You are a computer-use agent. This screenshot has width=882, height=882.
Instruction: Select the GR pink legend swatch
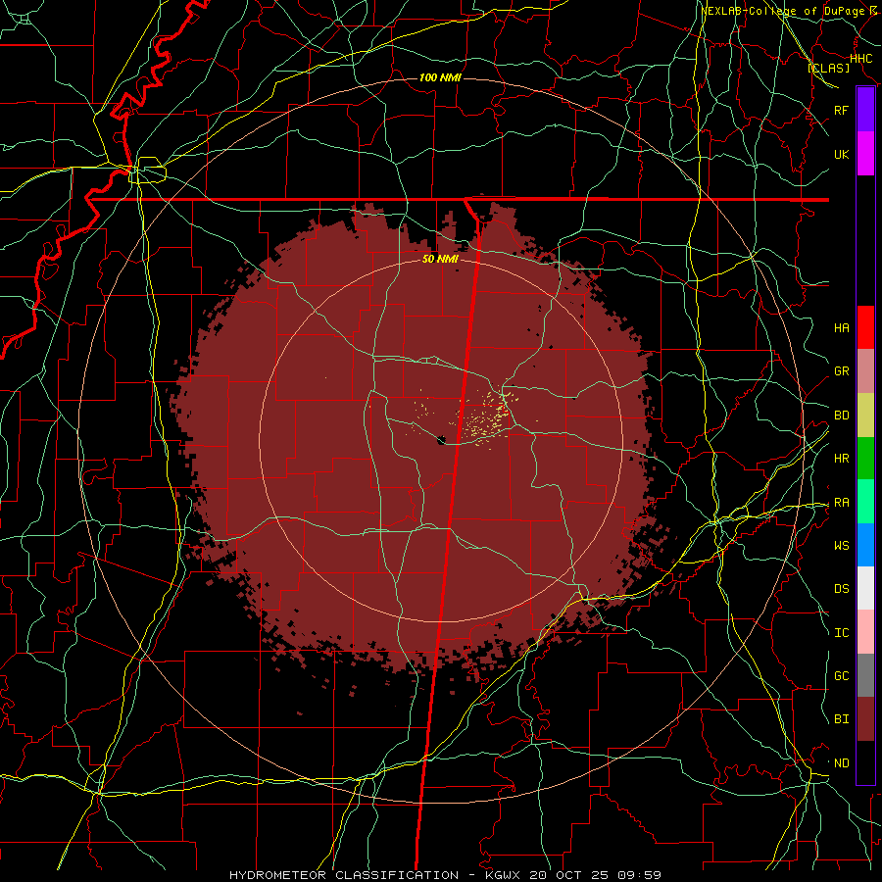865,370
